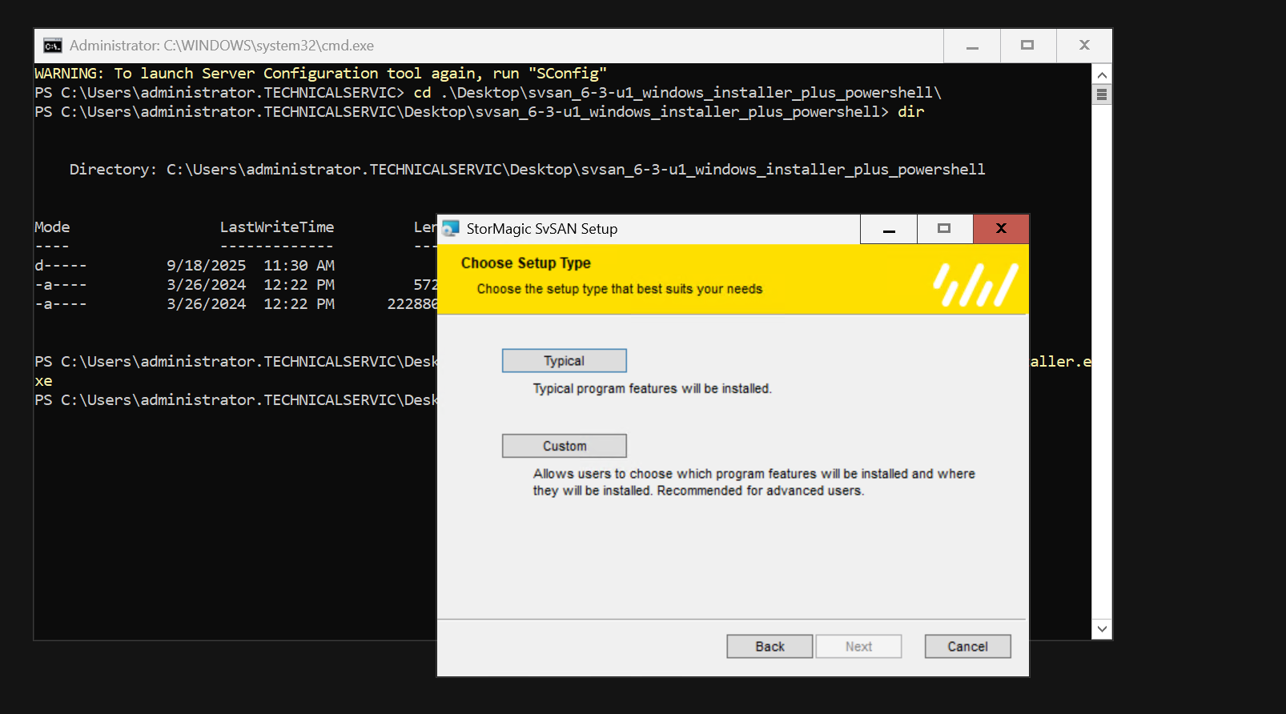Viewport: 1286px width, 714px height.
Task: Click the StorMagic setup window icon
Action: tap(451, 229)
